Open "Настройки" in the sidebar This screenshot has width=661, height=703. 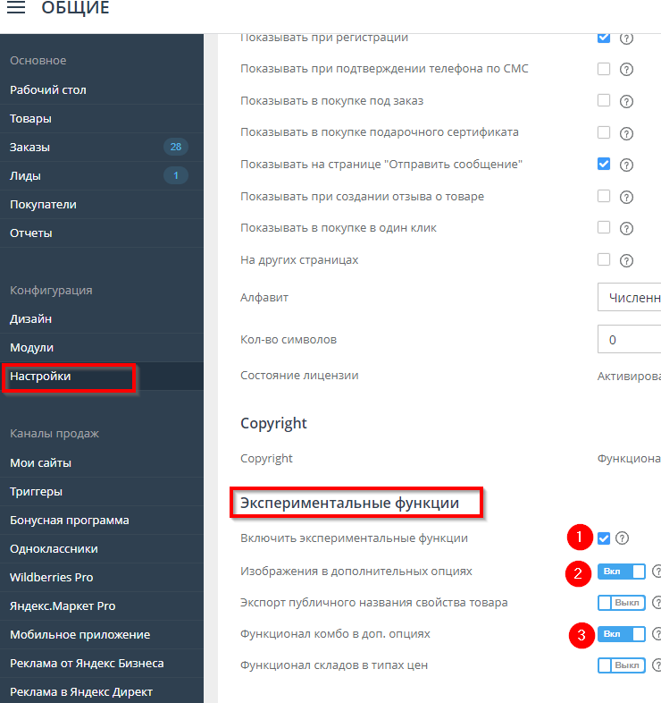[x=40, y=377]
